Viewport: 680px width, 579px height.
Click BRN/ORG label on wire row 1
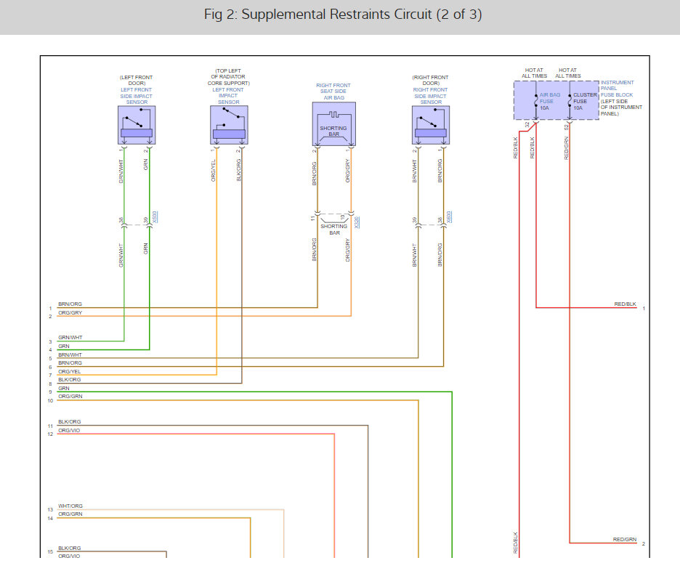click(x=70, y=304)
